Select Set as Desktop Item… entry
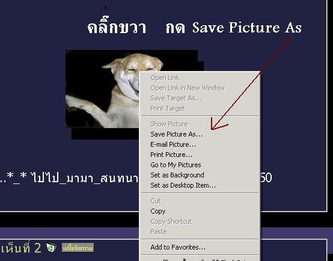 pos(200,185)
